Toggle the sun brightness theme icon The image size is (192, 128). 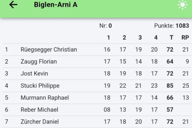[x=182, y=5]
